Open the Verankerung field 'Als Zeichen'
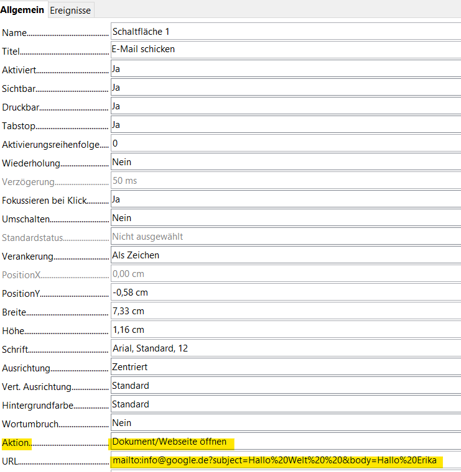The image size is (461, 472). (285, 255)
